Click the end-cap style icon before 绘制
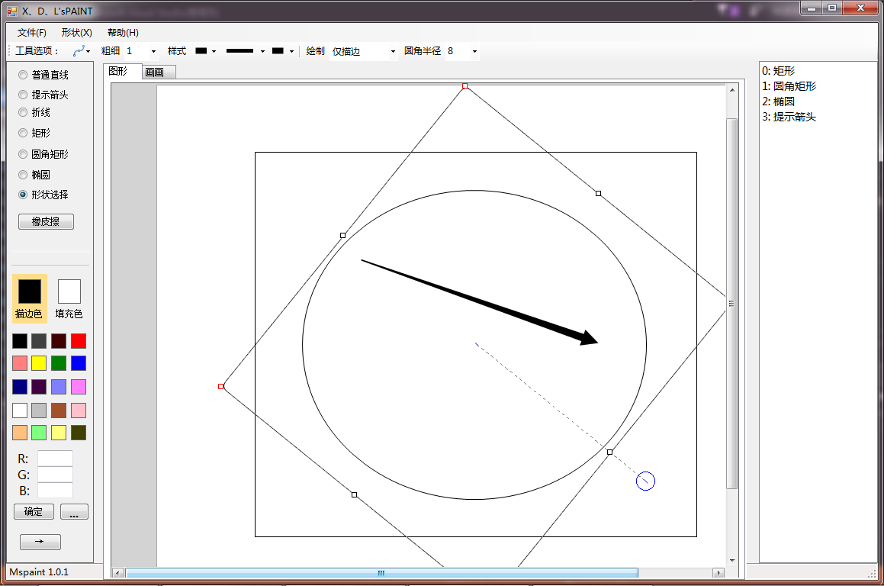 278,51
